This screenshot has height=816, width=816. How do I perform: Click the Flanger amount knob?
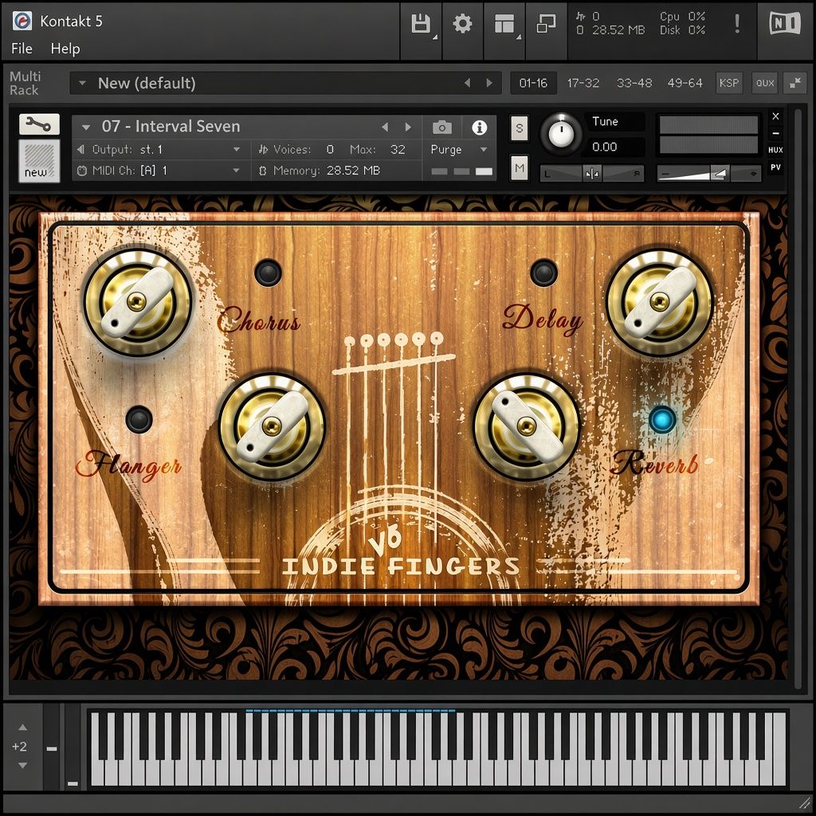(x=272, y=427)
